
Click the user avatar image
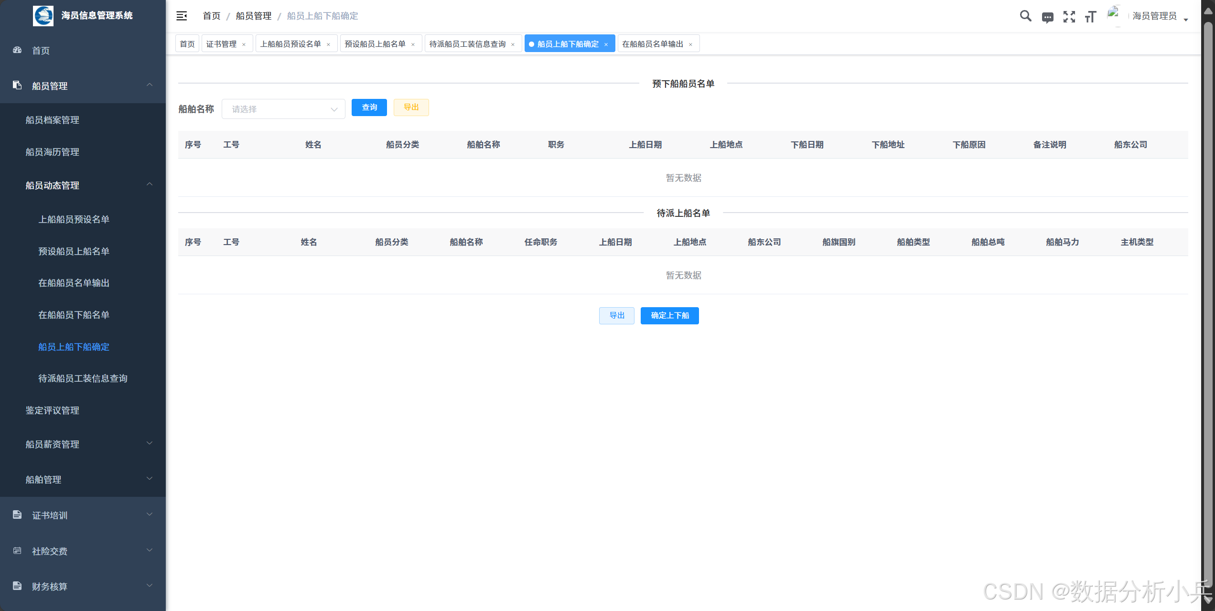tap(1115, 15)
